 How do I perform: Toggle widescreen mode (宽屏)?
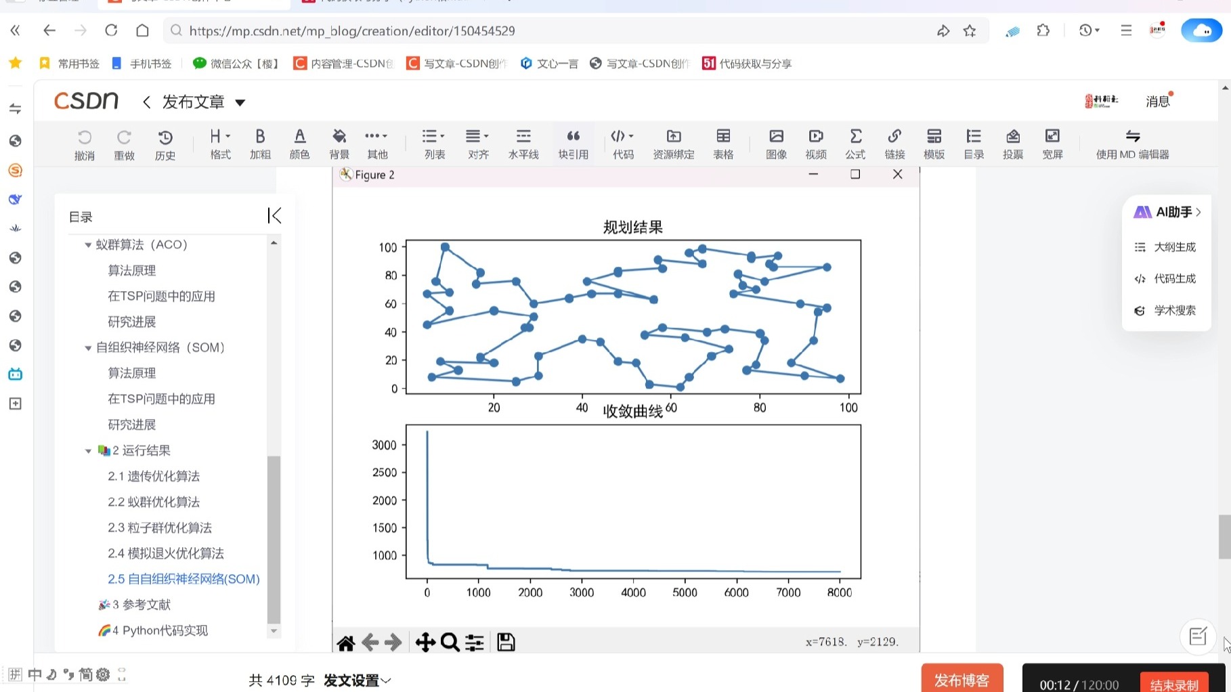(1052, 144)
